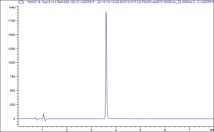Click the 1250 y-axis tick label

12,49
